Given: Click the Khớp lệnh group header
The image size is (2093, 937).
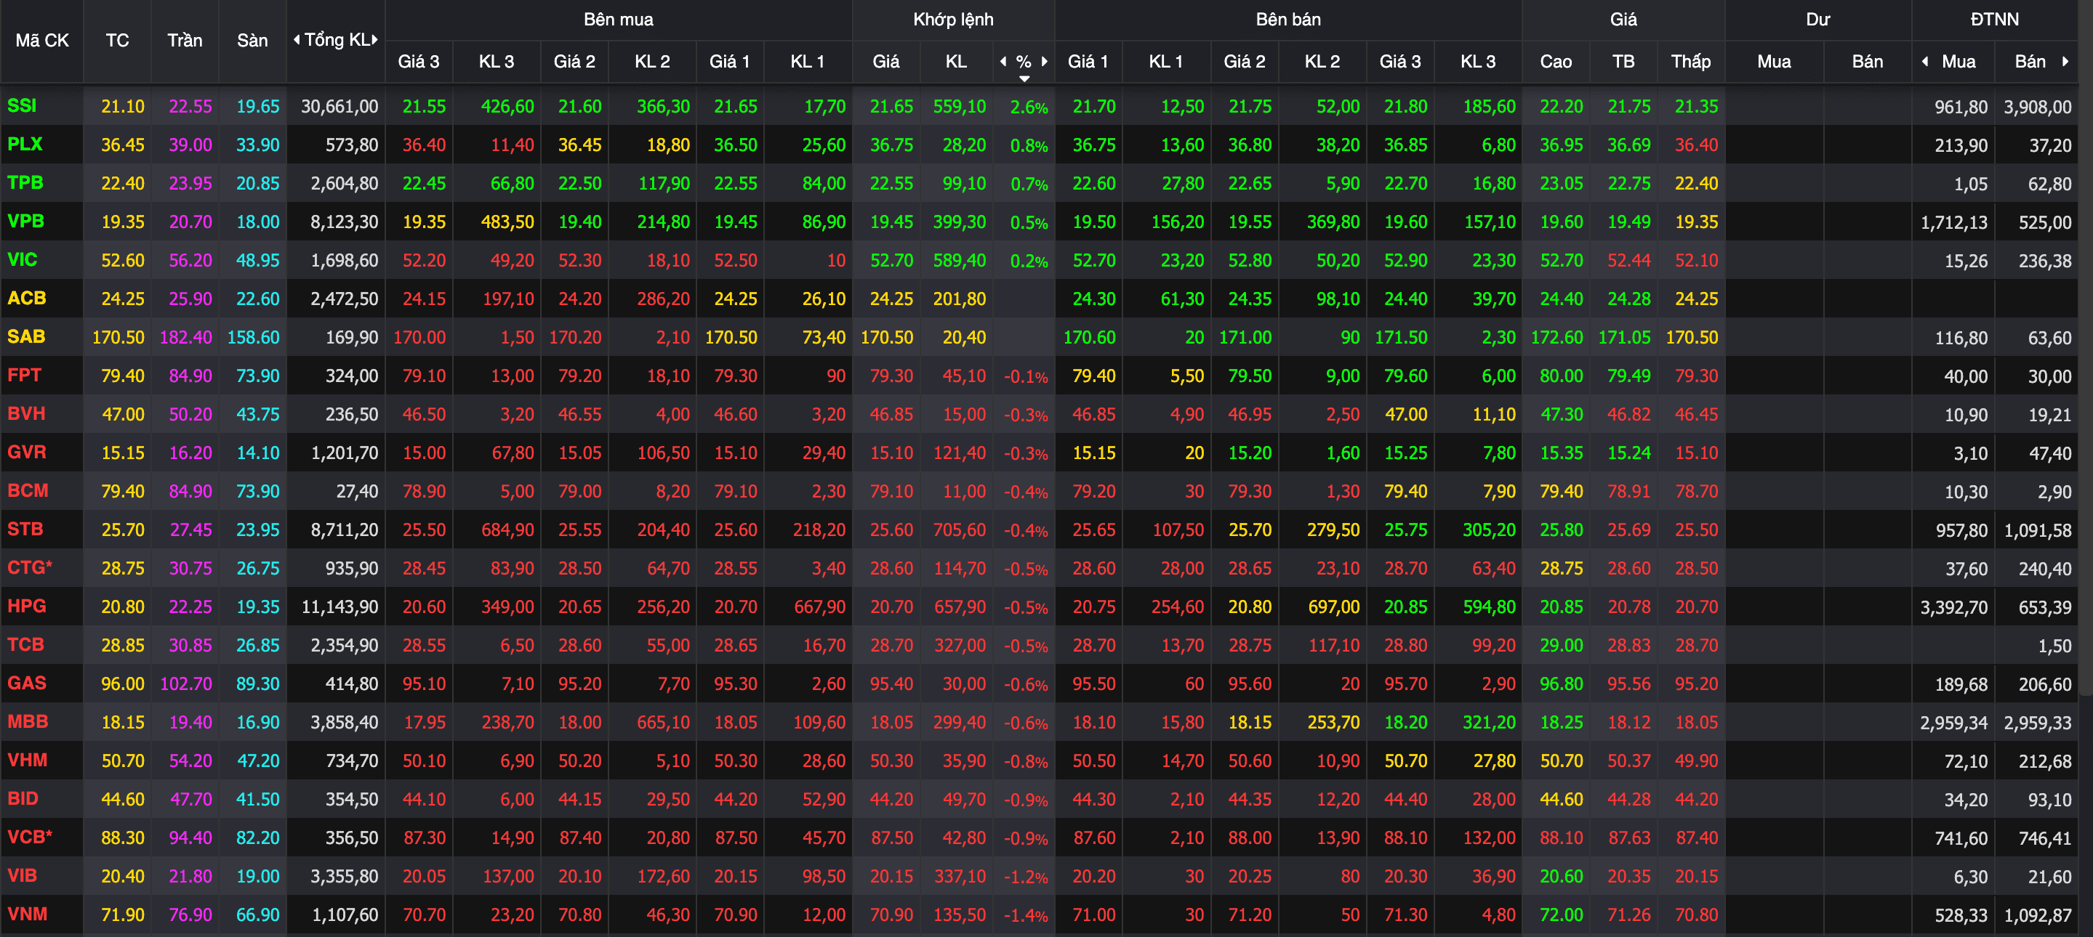Looking at the screenshot, I should pyautogui.click(x=953, y=20).
